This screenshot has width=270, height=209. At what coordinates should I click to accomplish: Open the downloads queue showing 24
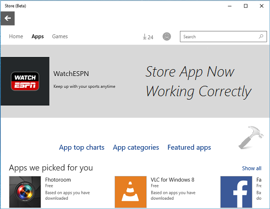point(148,37)
